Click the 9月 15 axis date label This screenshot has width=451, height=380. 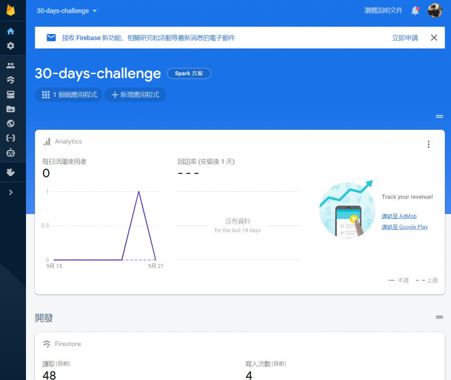tap(54, 266)
